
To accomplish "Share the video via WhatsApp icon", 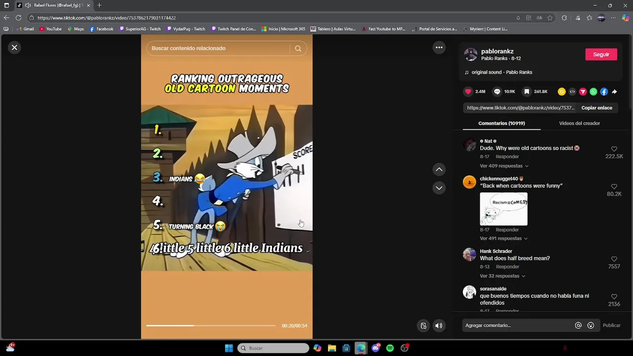I will click(593, 91).
